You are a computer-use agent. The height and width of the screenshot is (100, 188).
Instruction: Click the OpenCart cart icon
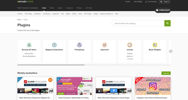coord(105,45)
